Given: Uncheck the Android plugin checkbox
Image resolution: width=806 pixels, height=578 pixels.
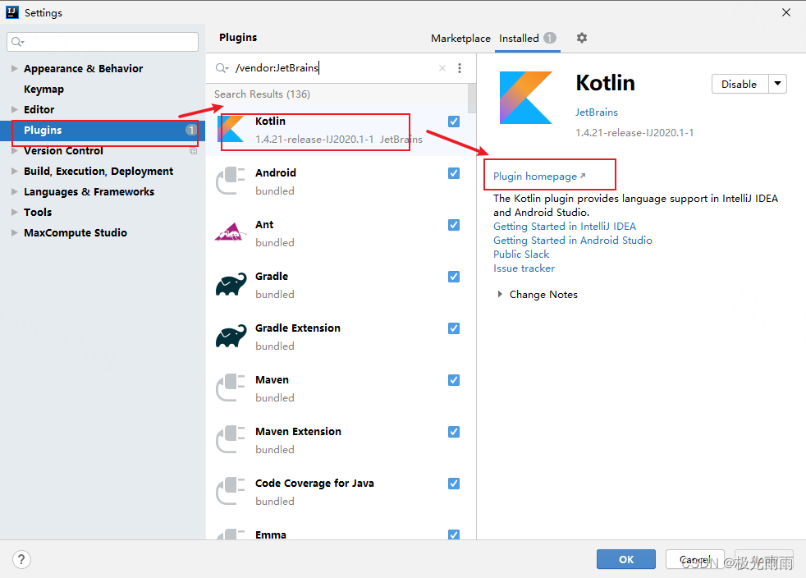Looking at the screenshot, I should pos(454,173).
